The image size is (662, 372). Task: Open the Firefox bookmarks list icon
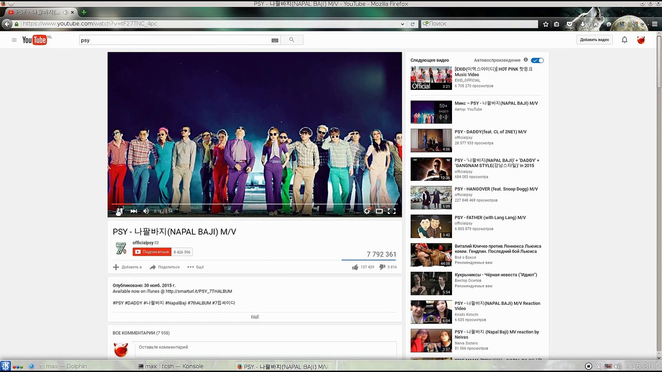[x=556, y=24]
